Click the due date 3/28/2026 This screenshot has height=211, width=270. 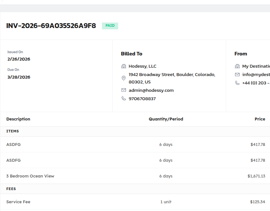click(x=19, y=77)
